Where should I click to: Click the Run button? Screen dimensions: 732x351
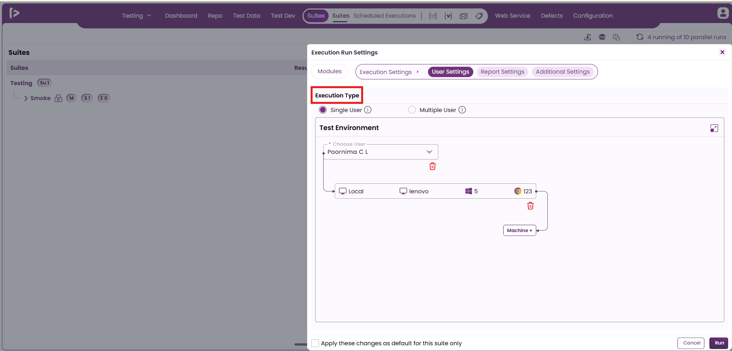(719, 343)
